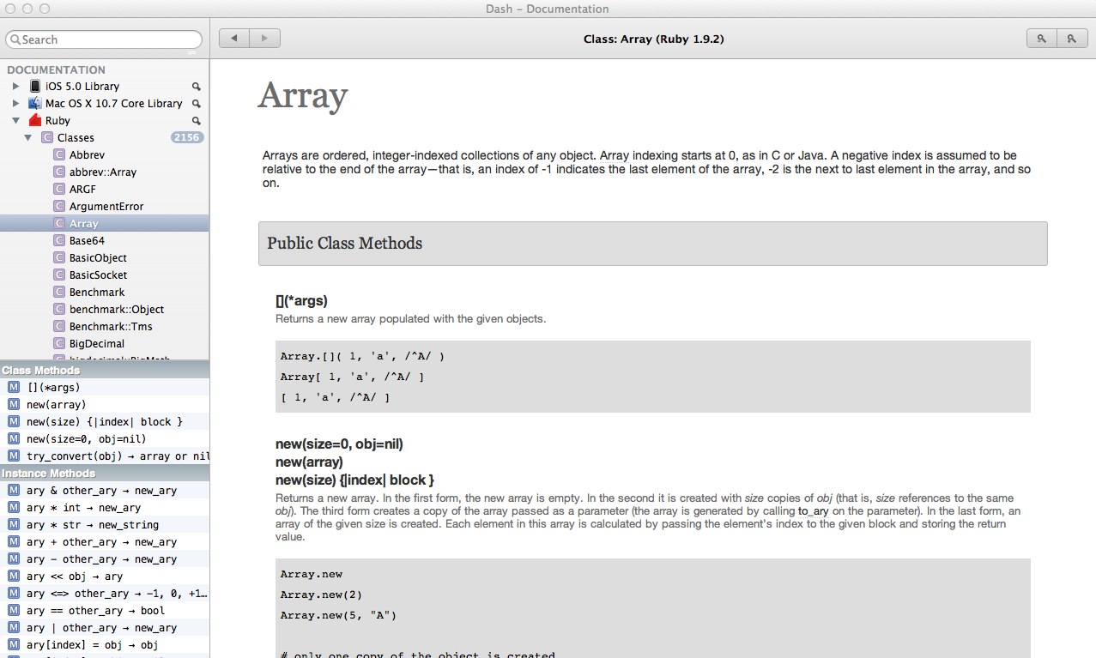Go back with the left arrow button
Viewport: 1096px width, 658px height.
[x=234, y=39]
